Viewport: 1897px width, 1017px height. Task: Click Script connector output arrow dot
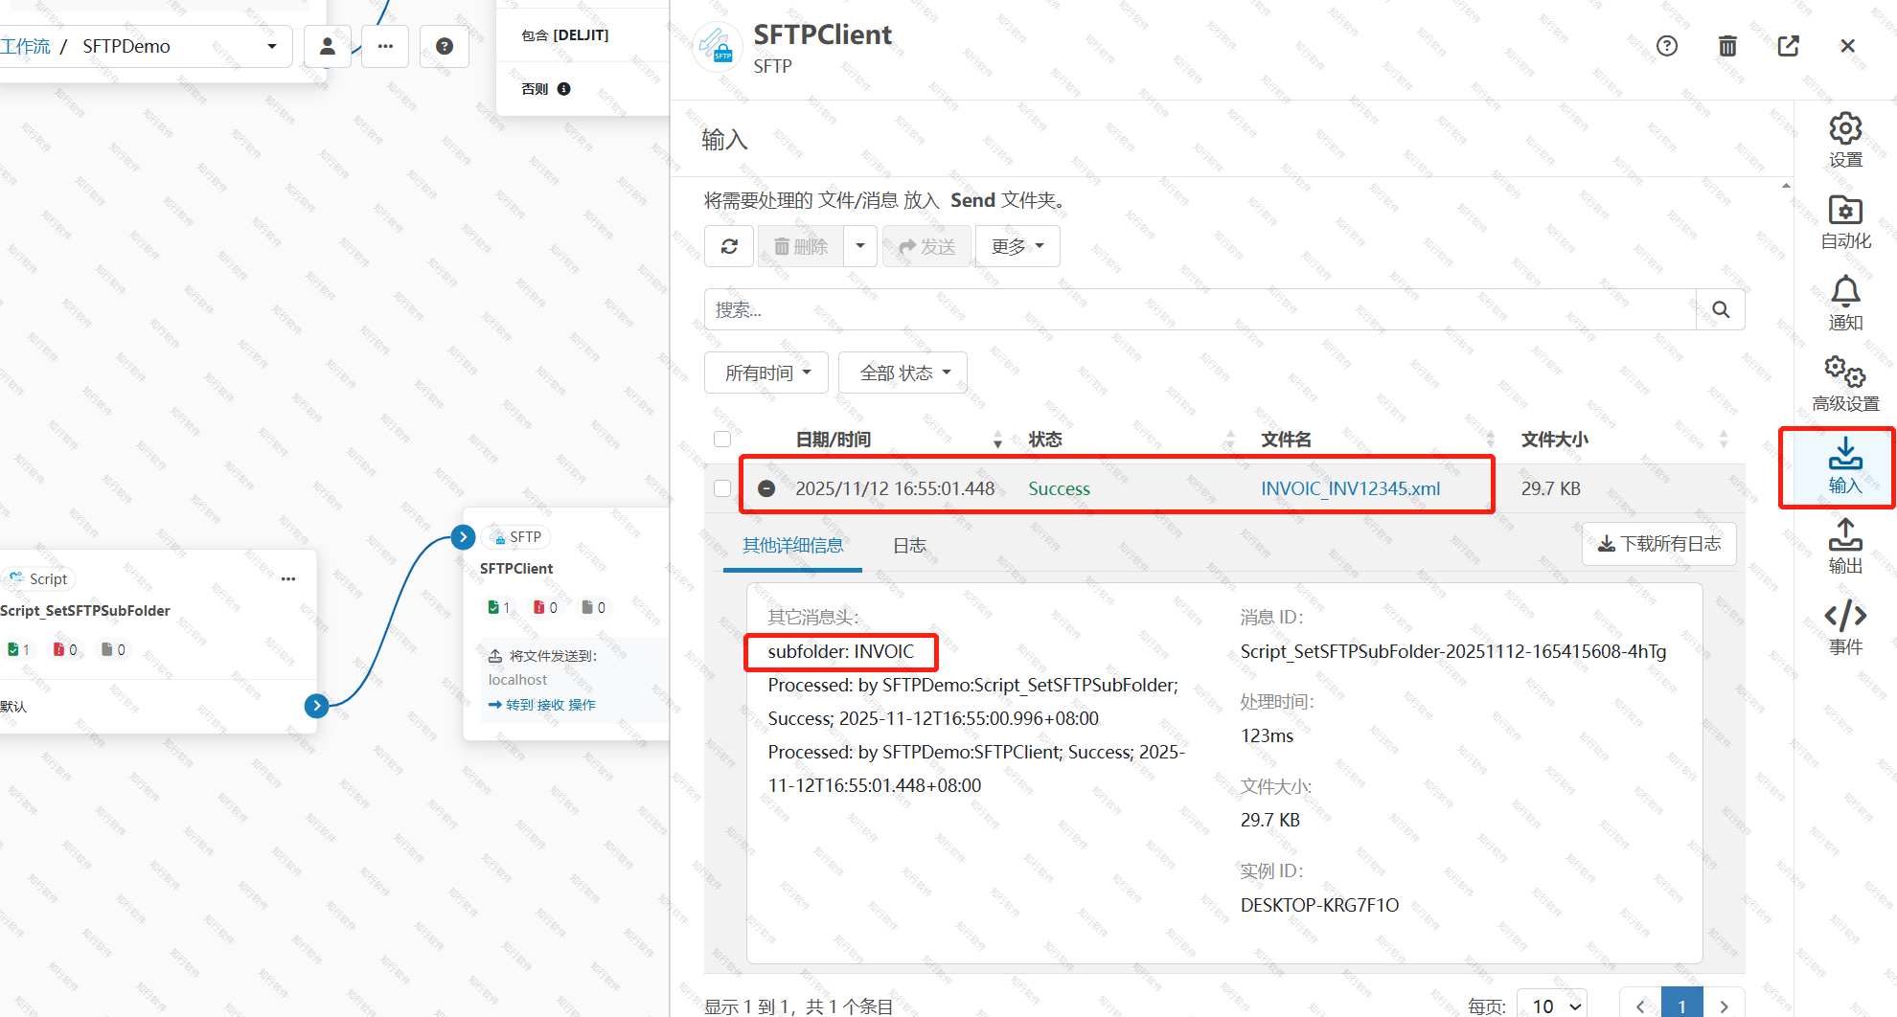pos(317,706)
